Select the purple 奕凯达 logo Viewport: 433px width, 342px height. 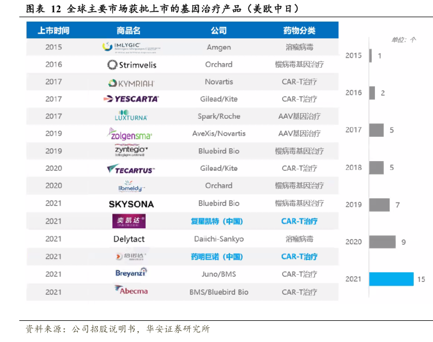pyautogui.click(x=129, y=221)
